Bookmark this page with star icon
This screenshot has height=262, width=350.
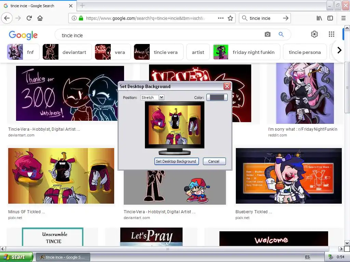tap(230, 18)
